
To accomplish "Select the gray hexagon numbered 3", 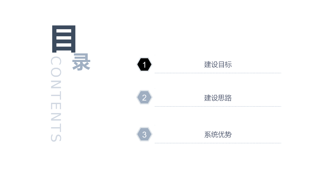I will click(144, 135).
